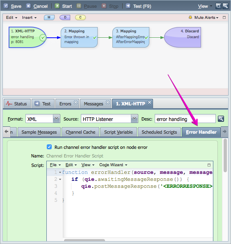This screenshot has height=244, width=231.
Task: Open the Code Wizard menu
Action: point(113,165)
